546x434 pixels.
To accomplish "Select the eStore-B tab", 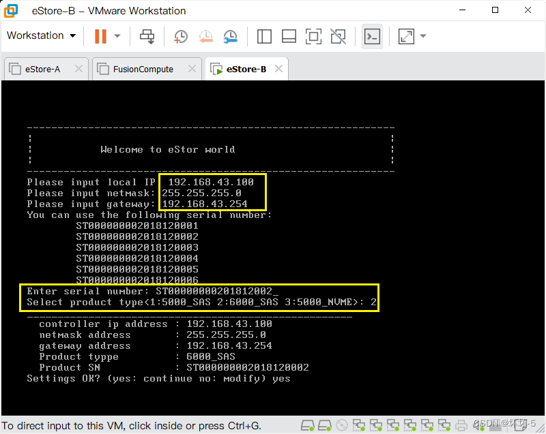I will 246,69.
